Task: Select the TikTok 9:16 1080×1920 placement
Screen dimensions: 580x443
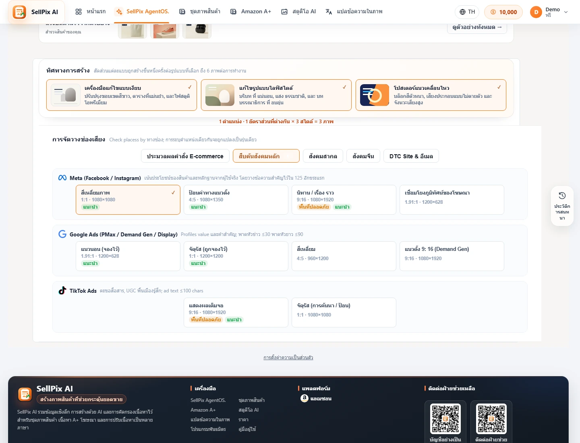Action: (x=236, y=313)
